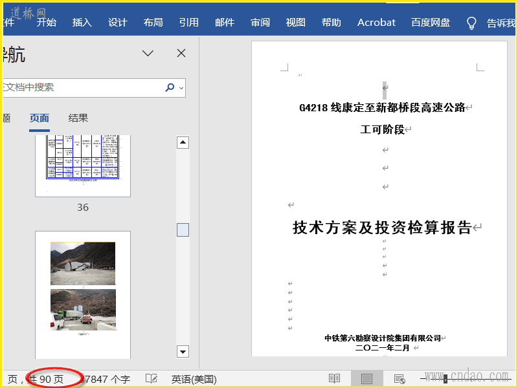
Task: Click the document search input field
Action: 83,88
